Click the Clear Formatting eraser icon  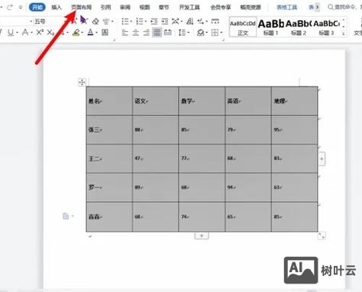click(95, 21)
